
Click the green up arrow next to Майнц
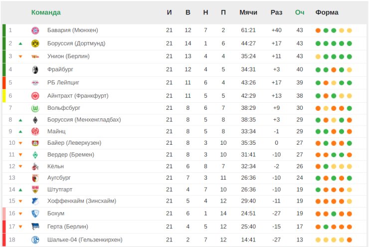20,132
